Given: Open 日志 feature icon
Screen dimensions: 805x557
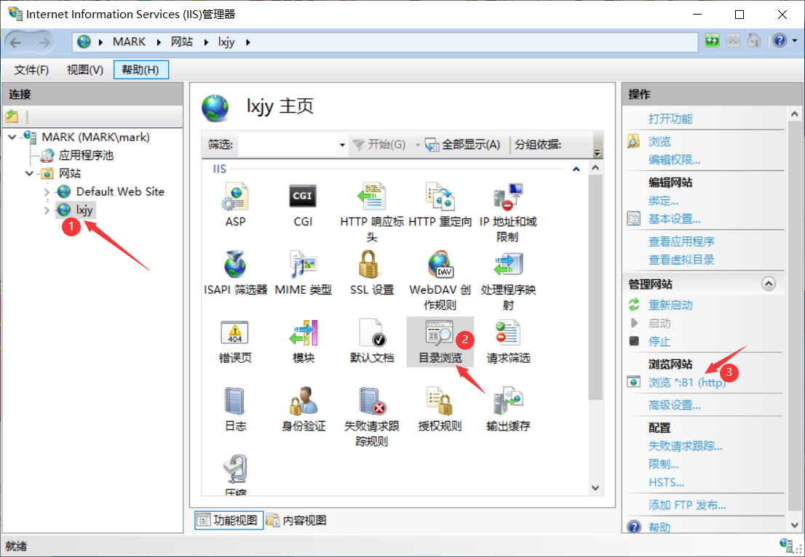Looking at the screenshot, I should (235, 409).
